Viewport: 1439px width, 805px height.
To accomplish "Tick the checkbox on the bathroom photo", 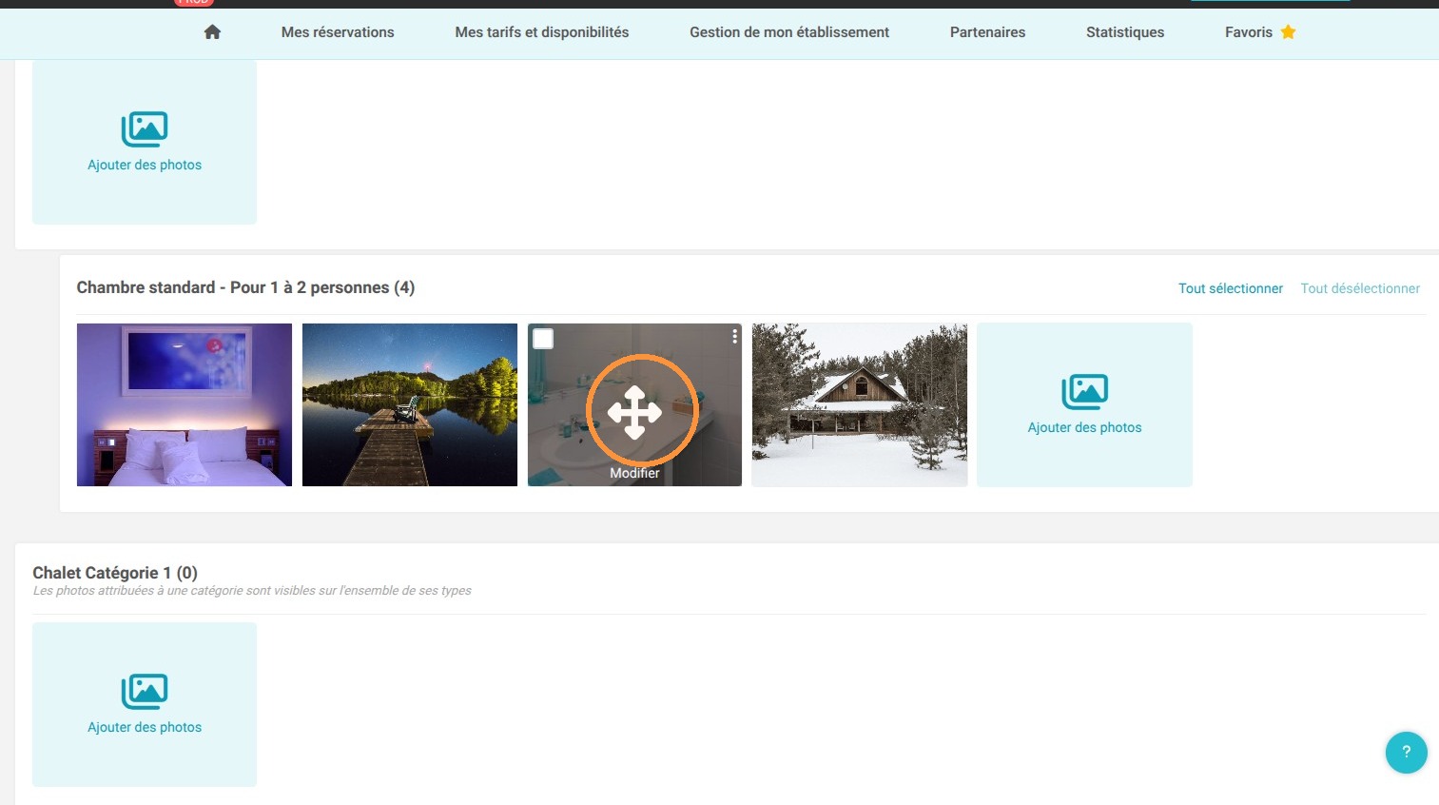I will pyautogui.click(x=543, y=339).
